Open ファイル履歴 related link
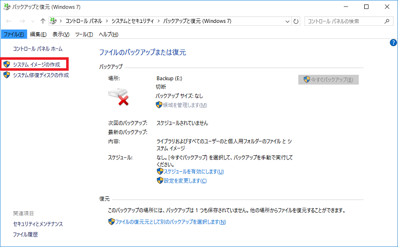Viewport: 398px width, 247px height. pyautogui.click(x=25, y=235)
